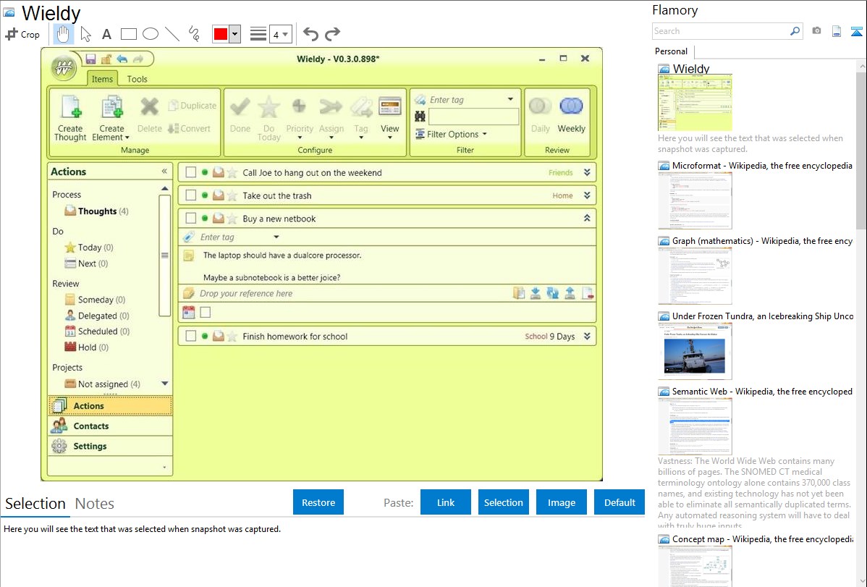
Task: Click the save floppy disk icon in Wieldy
Action: (x=90, y=59)
